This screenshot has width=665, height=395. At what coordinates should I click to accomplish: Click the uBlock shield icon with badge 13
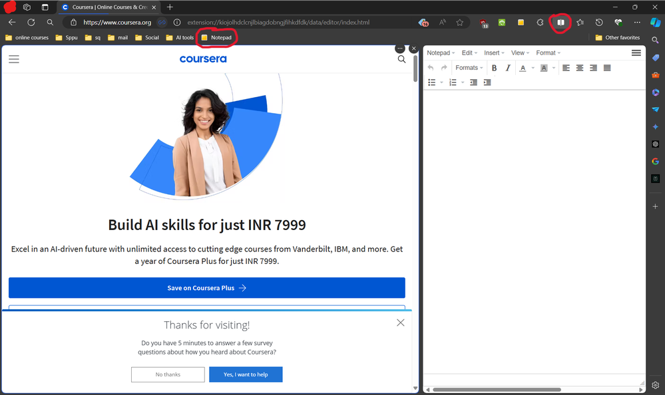click(484, 23)
